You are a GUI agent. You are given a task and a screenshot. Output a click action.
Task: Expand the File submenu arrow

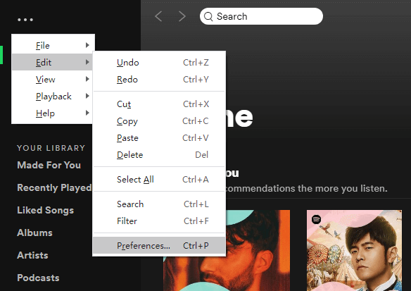(x=87, y=45)
